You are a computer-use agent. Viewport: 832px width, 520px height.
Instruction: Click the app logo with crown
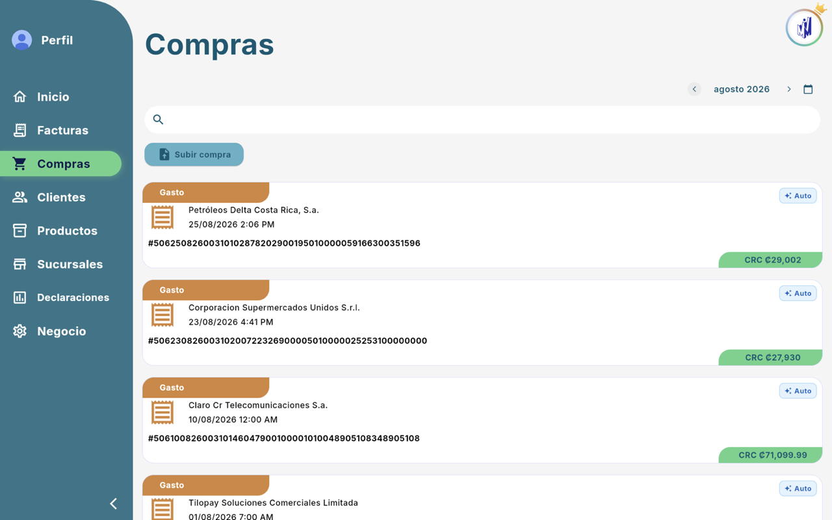[805, 26]
